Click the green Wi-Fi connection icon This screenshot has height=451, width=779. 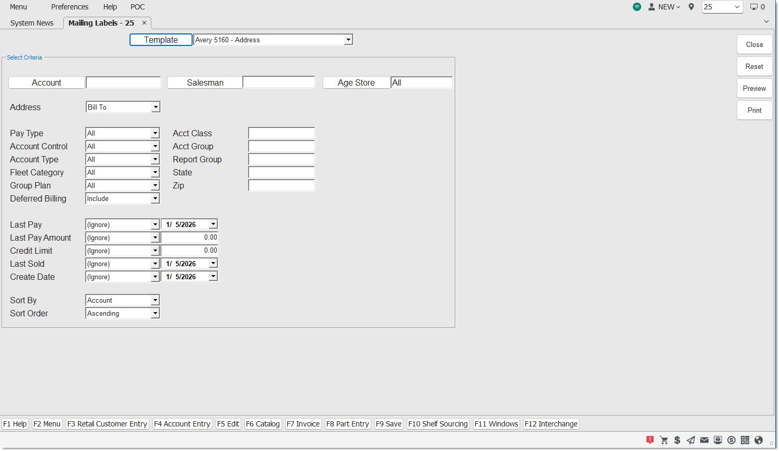pos(637,7)
